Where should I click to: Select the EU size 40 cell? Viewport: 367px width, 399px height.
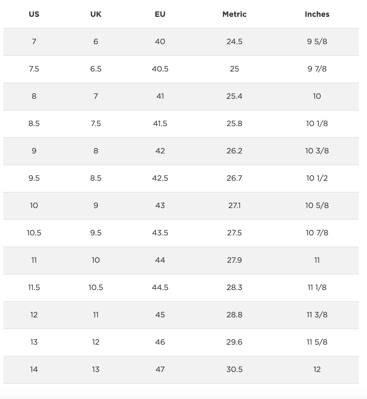[160, 42]
